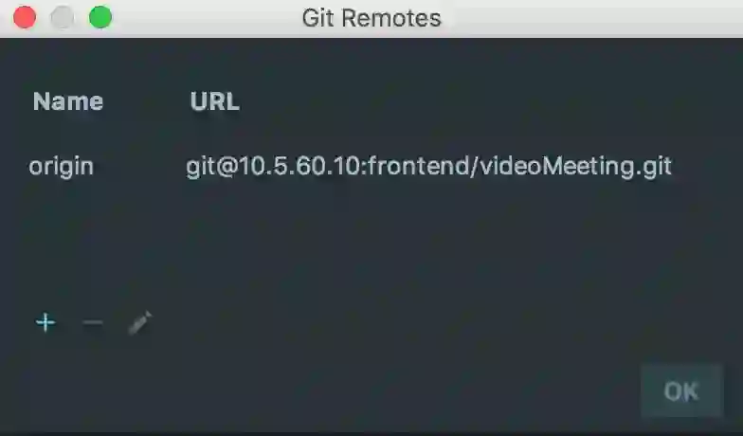The image size is (743, 436).
Task: Select the origin remote name
Action: 61,167
